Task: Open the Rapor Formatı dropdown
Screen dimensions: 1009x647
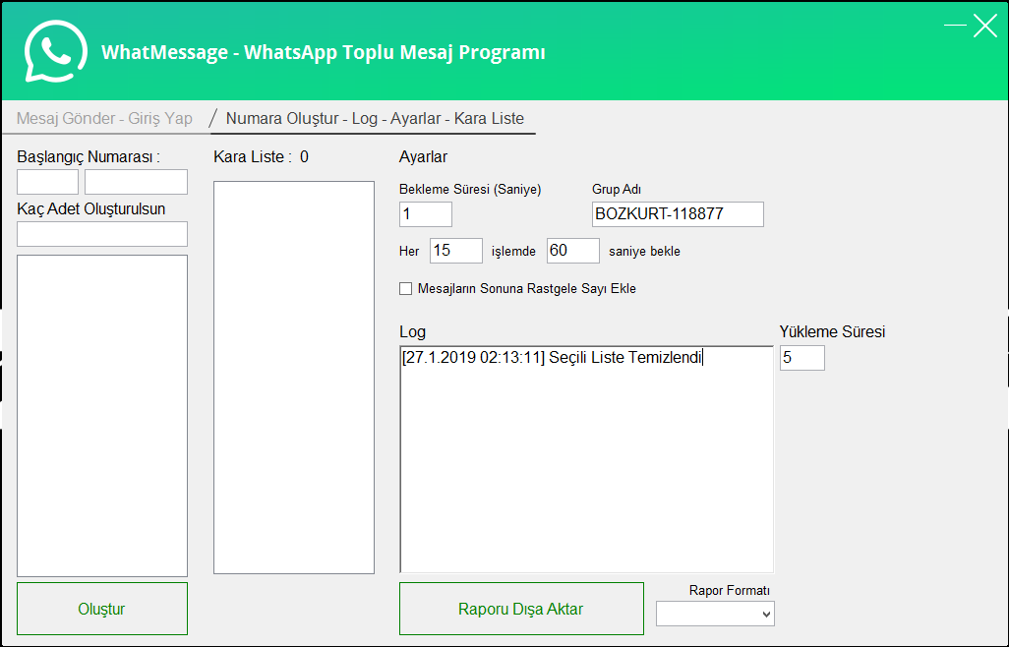Action: point(715,614)
